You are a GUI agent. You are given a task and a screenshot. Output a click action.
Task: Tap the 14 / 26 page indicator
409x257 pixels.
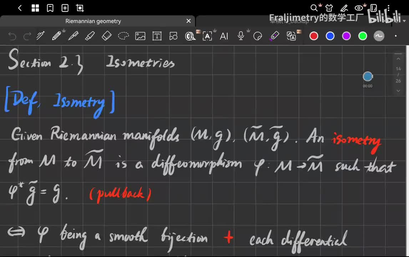(398, 75)
